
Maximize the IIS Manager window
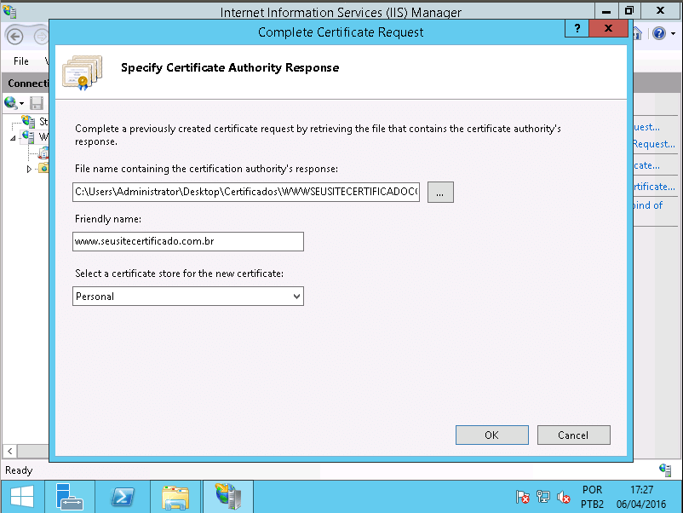click(x=629, y=10)
